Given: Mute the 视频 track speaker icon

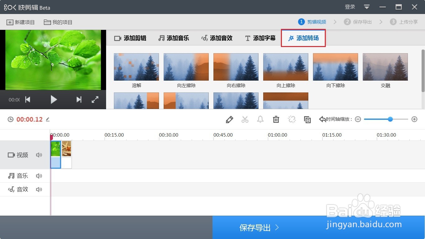Looking at the screenshot, I should [39, 155].
